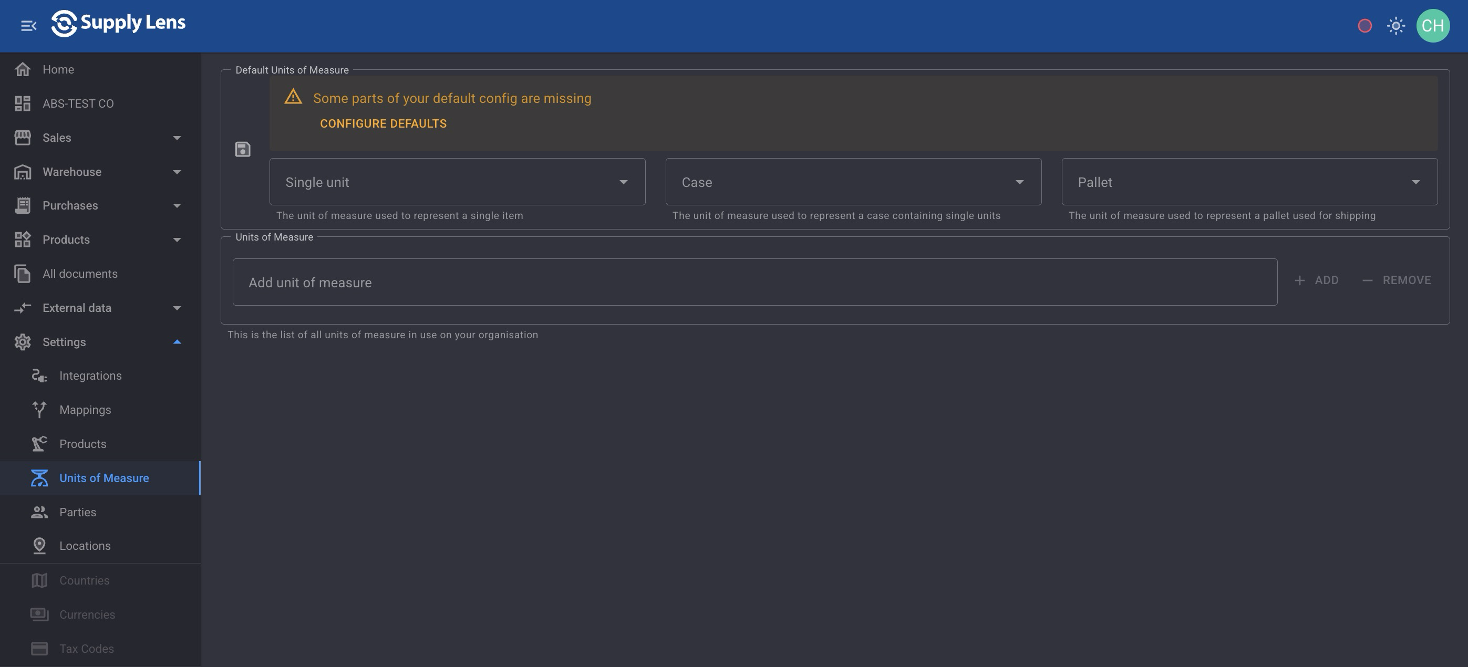The image size is (1468, 667).
Task: Click the Sales storefront icon
Action: pyautogui.click(x=23, y=138)
